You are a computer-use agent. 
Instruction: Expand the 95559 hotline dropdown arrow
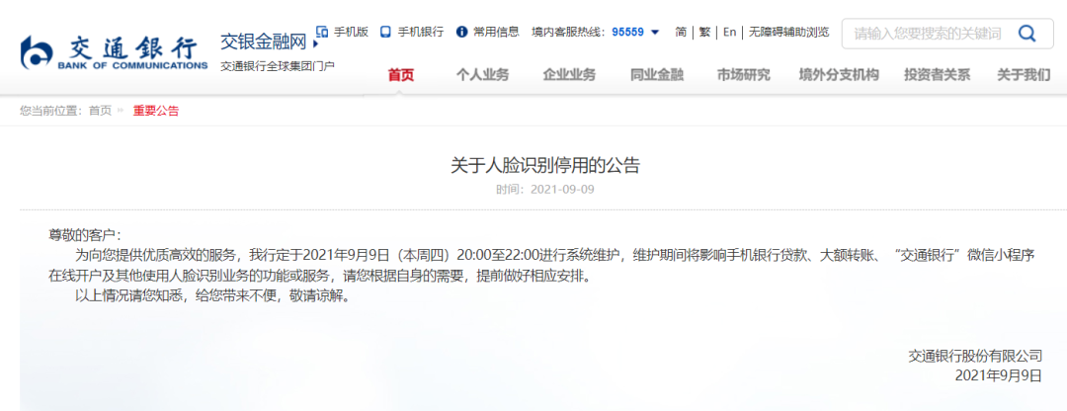click(x=655, y=32)
